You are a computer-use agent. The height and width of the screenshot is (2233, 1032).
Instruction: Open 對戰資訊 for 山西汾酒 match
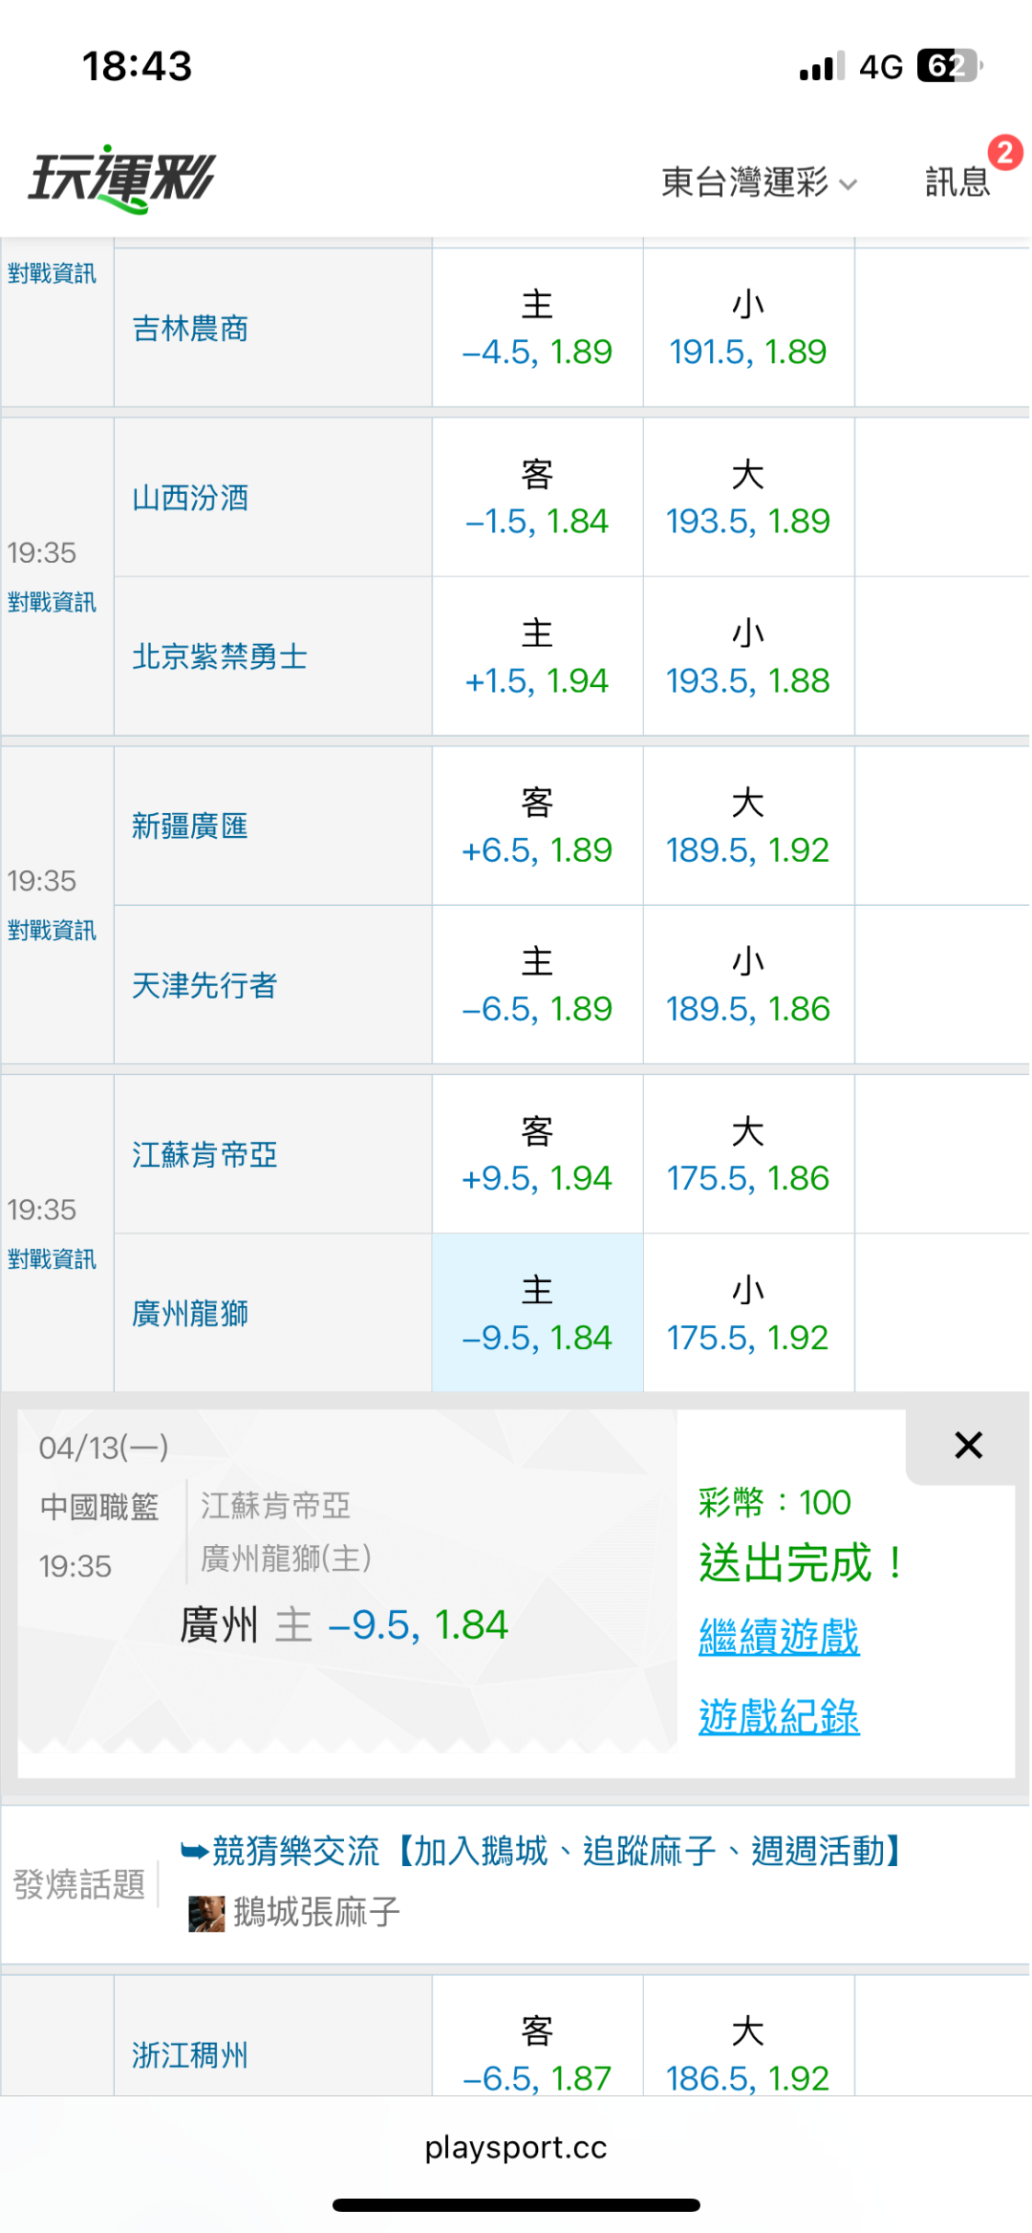pos(52,602)
